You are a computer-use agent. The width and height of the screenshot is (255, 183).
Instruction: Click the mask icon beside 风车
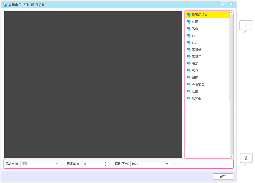pyautogui.click(x=188, y=92)
